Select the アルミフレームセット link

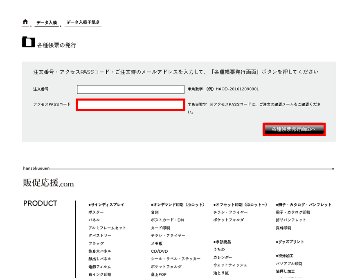[107, 228]
